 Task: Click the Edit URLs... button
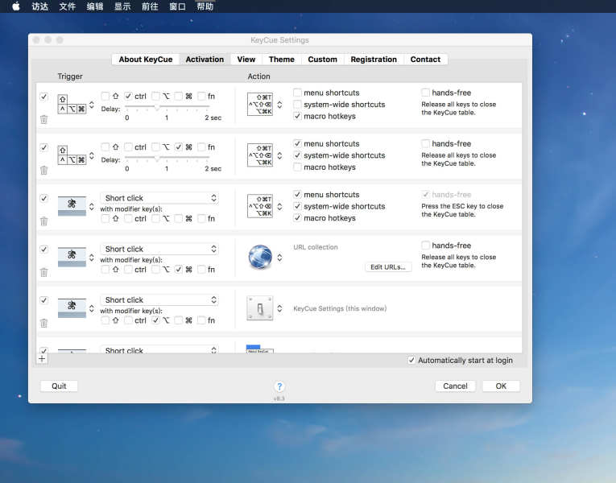point(388,267)
